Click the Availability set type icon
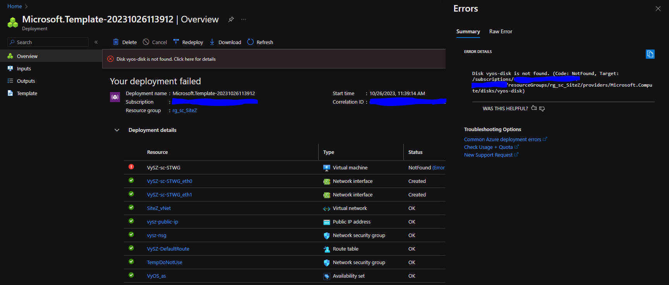The image size is (669, 285). [x=327, y=276]
